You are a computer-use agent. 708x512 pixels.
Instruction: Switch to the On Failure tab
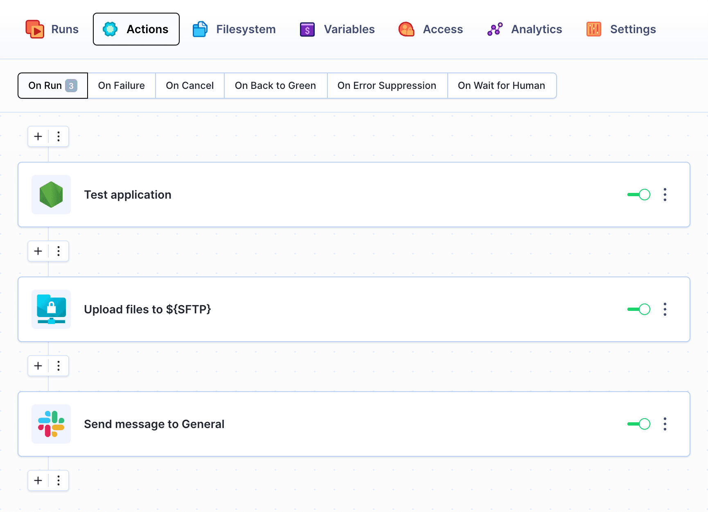122,86
